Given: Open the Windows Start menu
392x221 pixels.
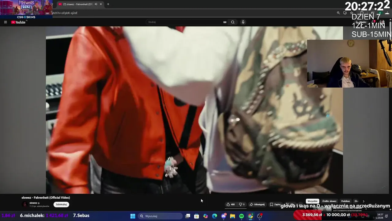Looking at the screenshot, I should [133, 216].
